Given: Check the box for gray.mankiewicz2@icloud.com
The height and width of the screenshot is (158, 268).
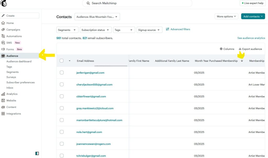Looking at the screenshot, I should click(62, 108).
